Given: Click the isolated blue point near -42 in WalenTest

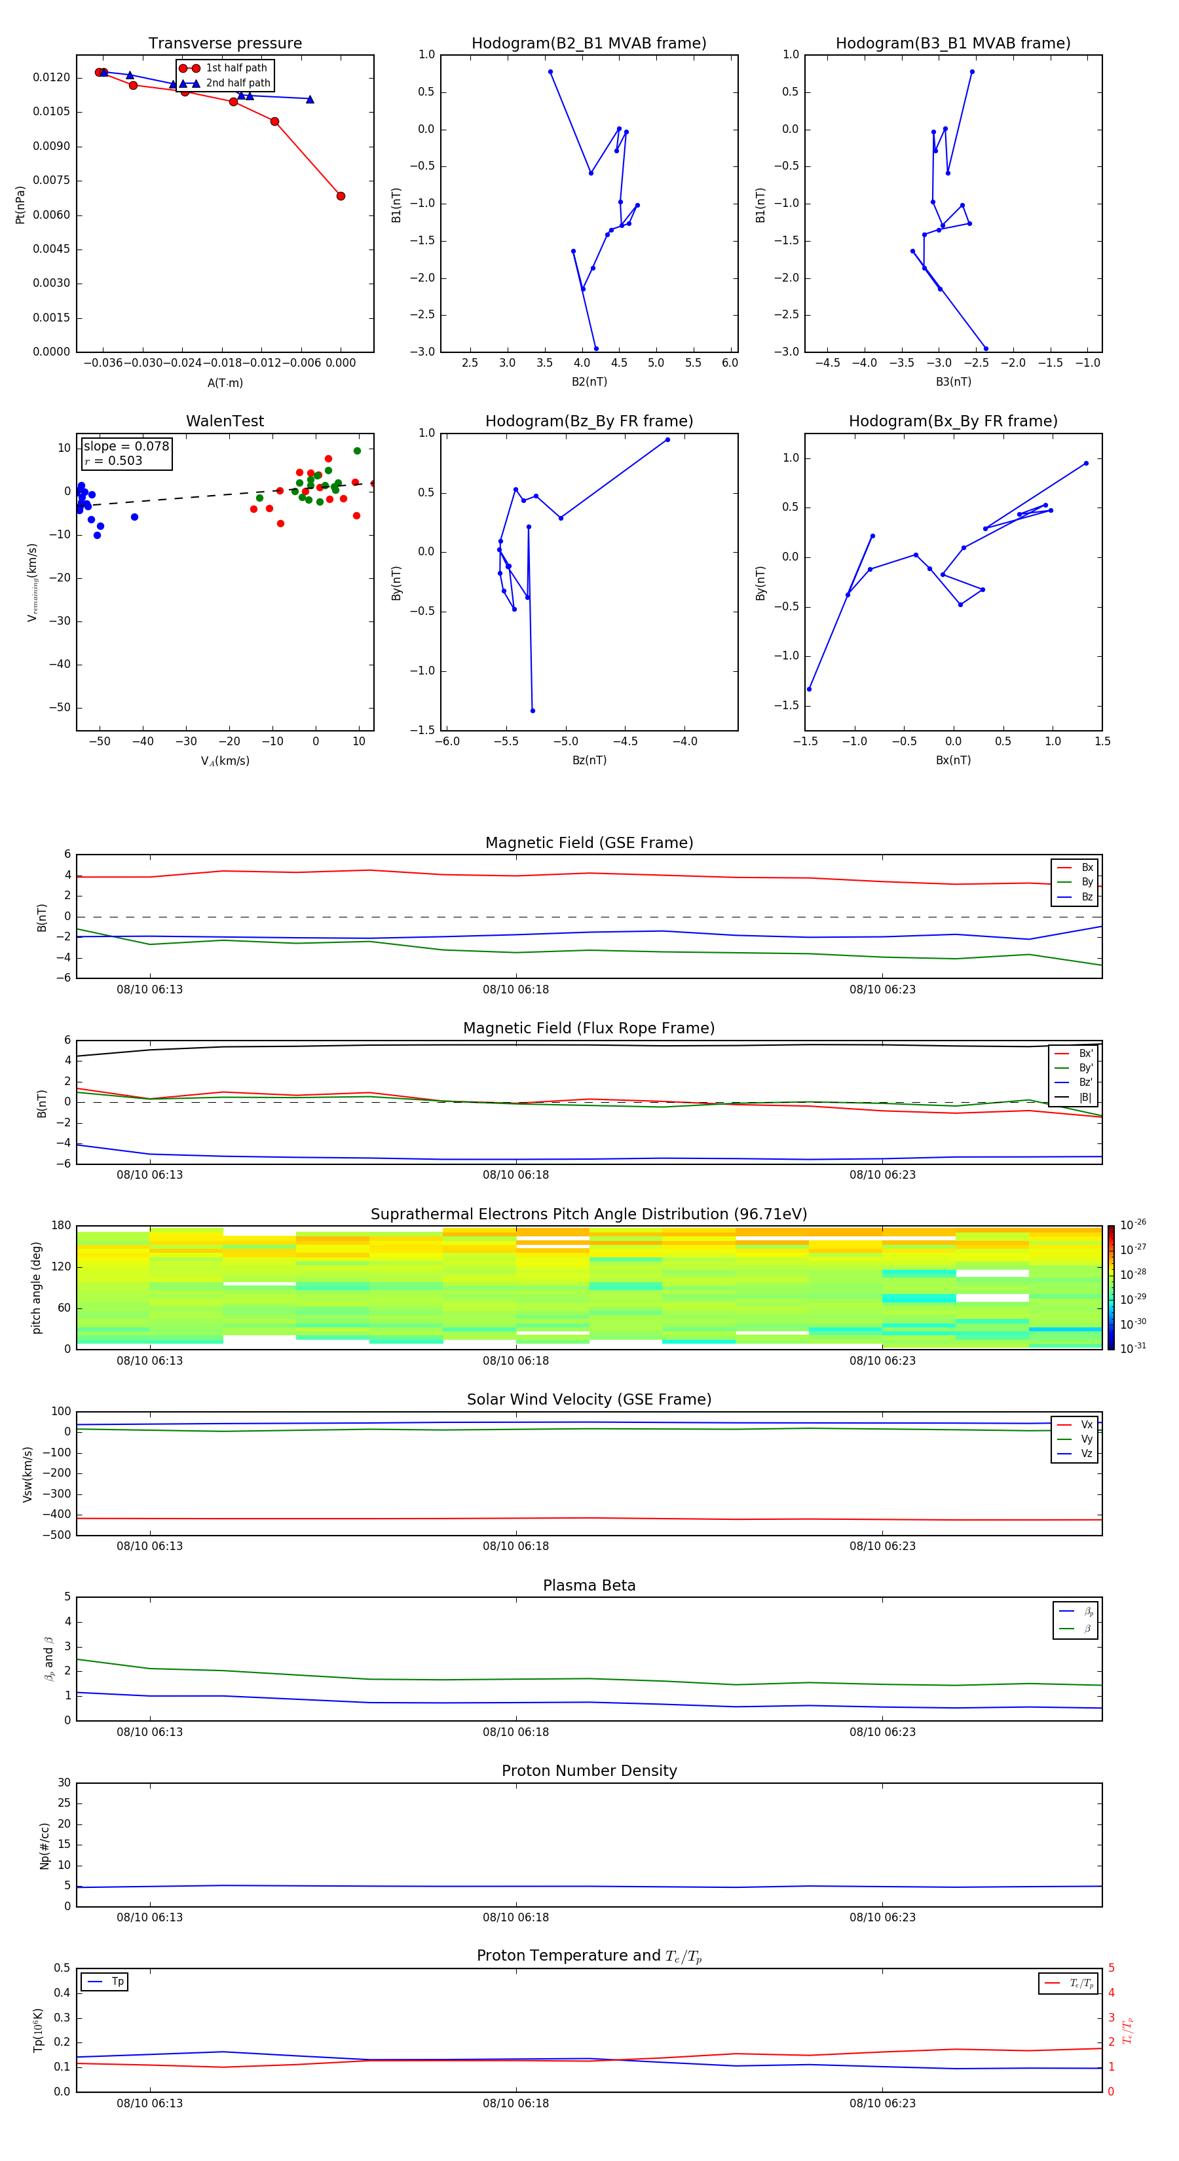Looking at the screenshot, I should point(134,517).
